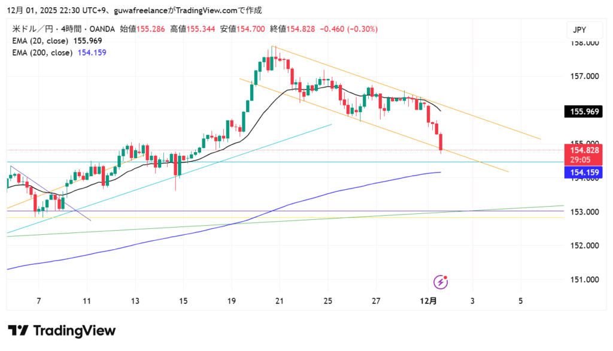This screenshot has height=351, width=613.
Task: Click the black 155.969 EMA price tag
Action: coord(582,111)
